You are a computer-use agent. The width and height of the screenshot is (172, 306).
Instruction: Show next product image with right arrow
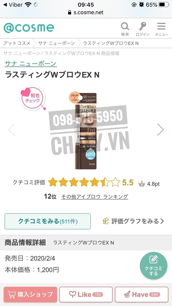point(160,129)
